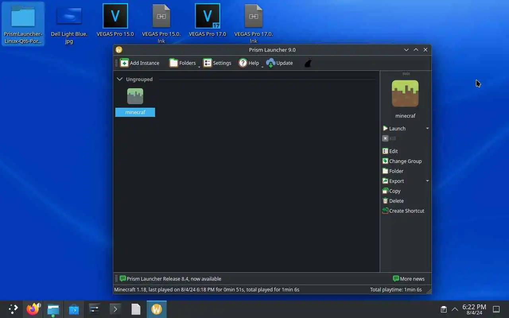This screenshot has width=509, height=318.
Task: Open the Export dropdown arrow
Action: click(x=427, y=181)
